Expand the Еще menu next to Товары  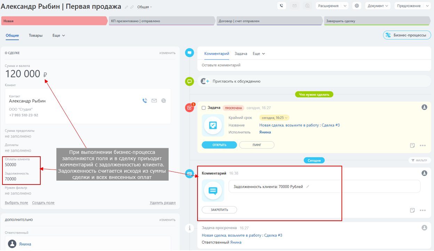[59, 36]
